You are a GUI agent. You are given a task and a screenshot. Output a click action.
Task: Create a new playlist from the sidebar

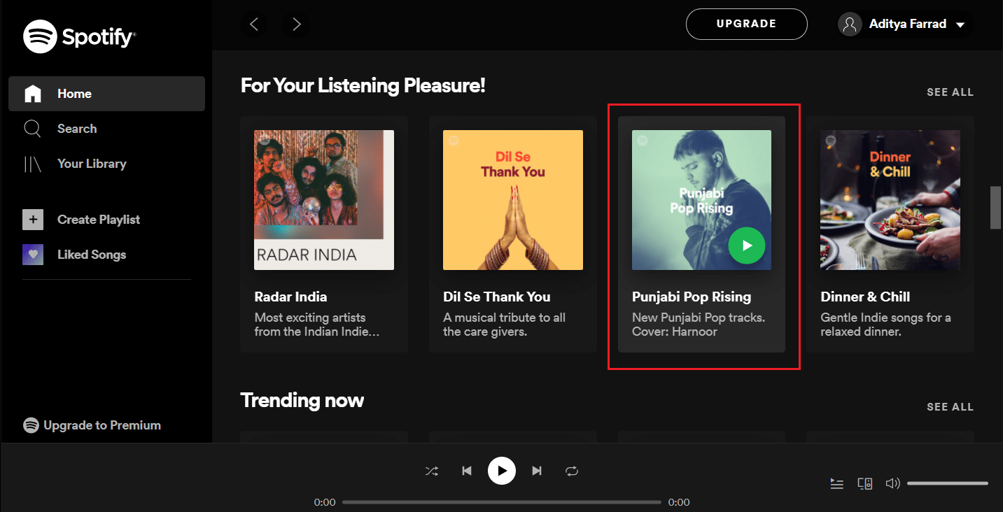[98, 219]
